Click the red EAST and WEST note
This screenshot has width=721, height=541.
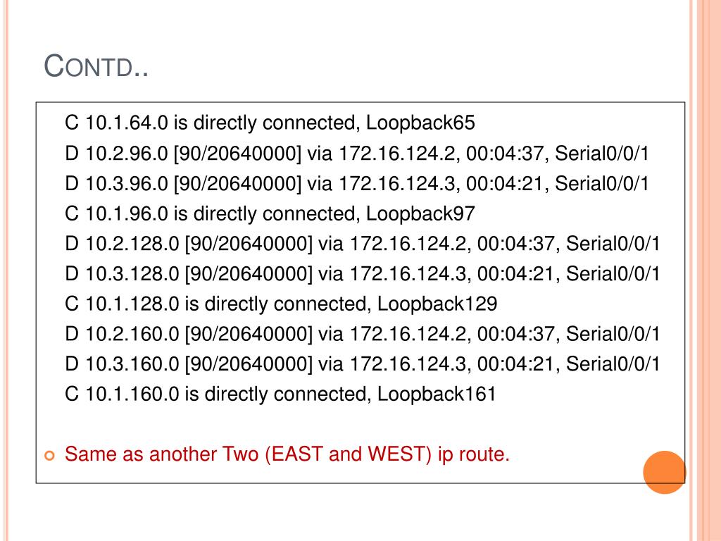point(287,454)
